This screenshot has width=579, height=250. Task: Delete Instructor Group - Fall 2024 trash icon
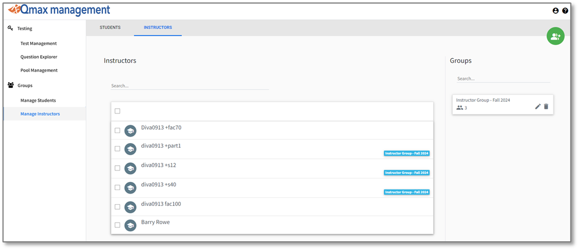(x=546, y=106)
